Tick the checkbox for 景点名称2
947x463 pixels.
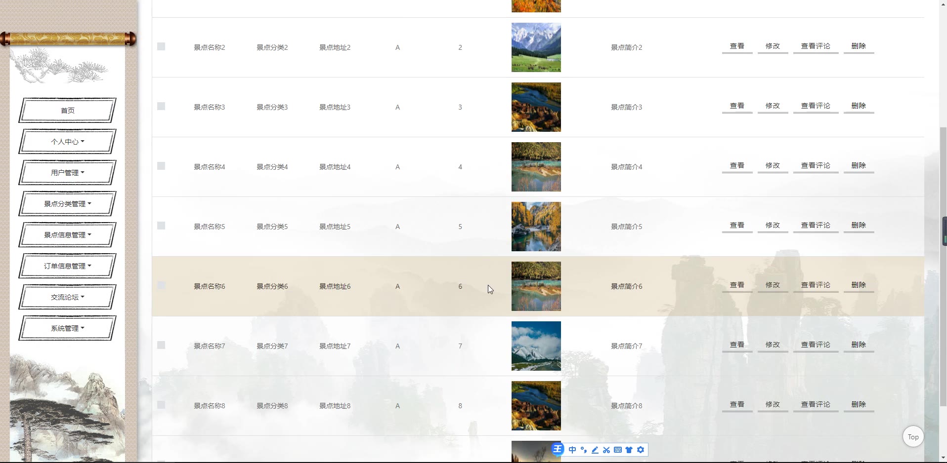(x=161, y=46)
